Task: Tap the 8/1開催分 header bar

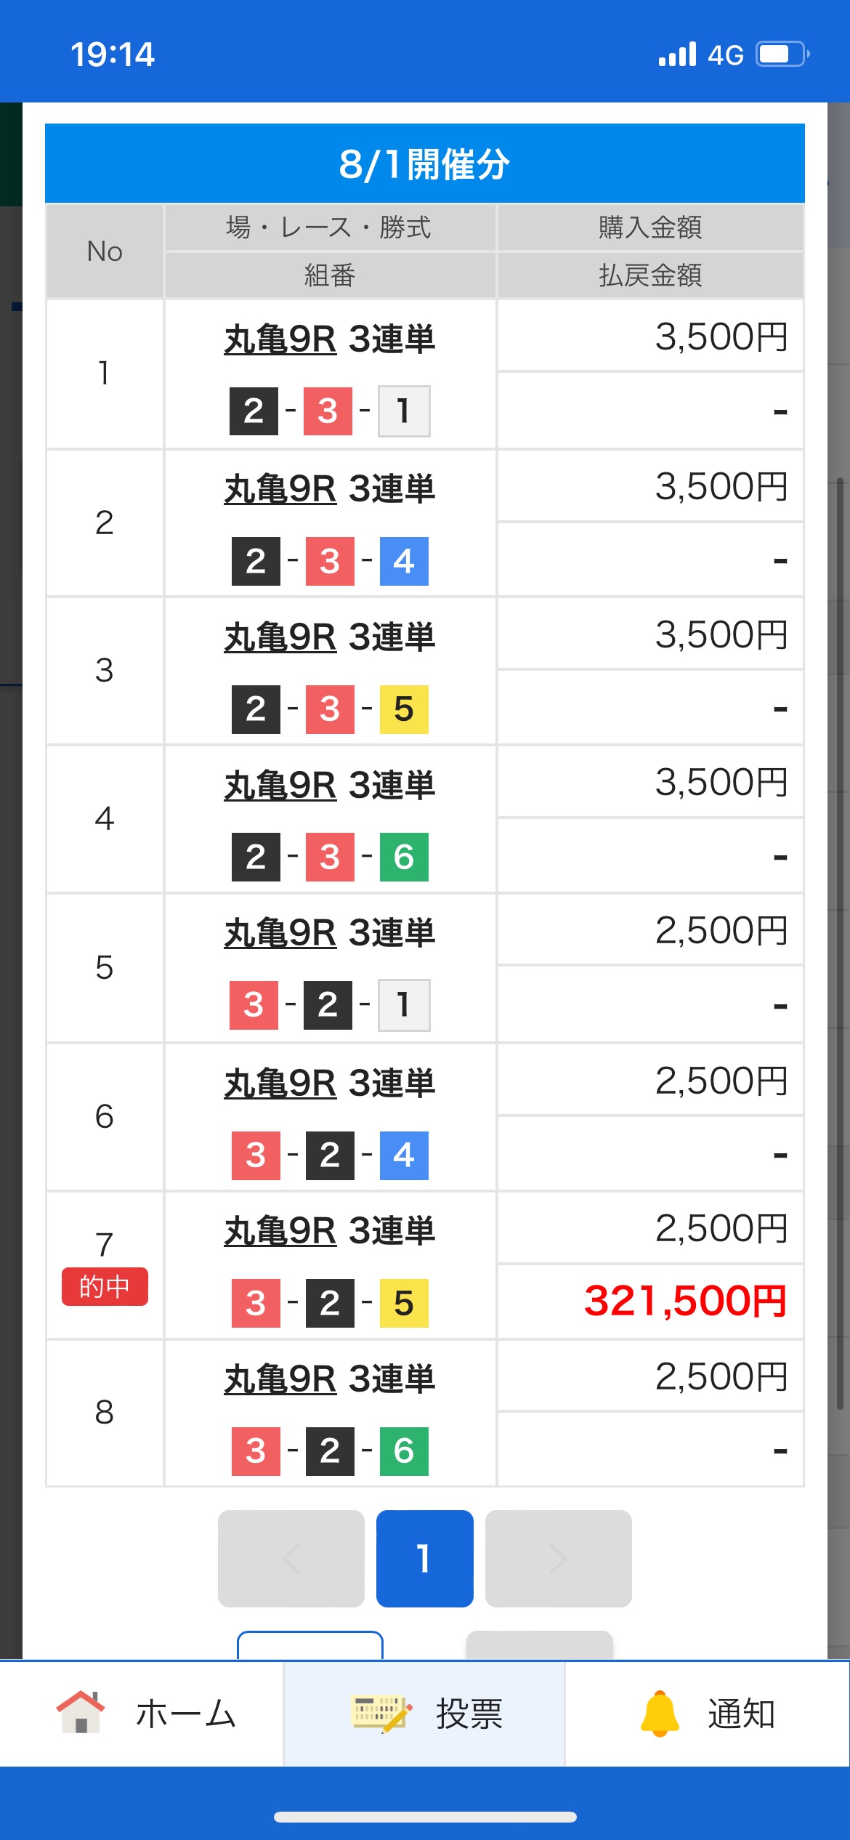Action: tap(424, 164)
